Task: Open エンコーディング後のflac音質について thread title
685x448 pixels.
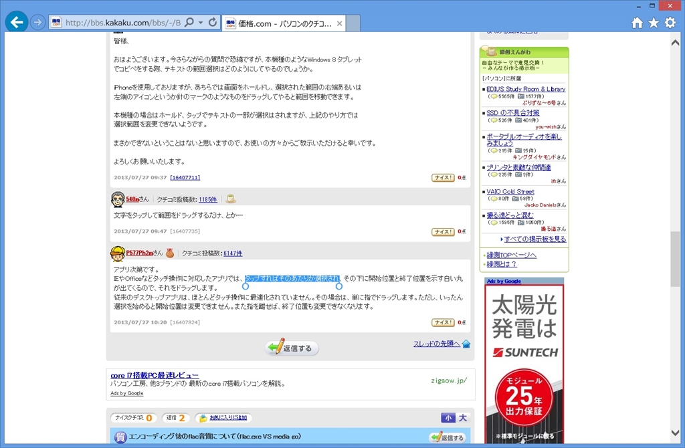Action: pyautogui.click(x=215, y=437)
